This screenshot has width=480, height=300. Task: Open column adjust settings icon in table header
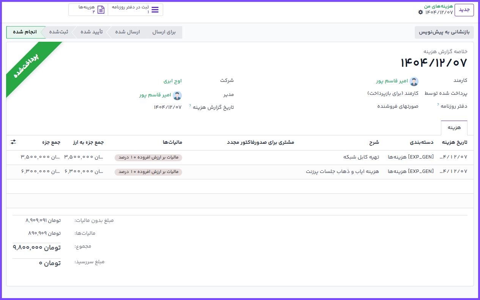(13, 142)
